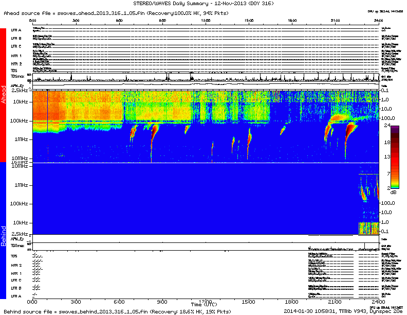Select the 24 tick on the color bar

tap(387, 125)
